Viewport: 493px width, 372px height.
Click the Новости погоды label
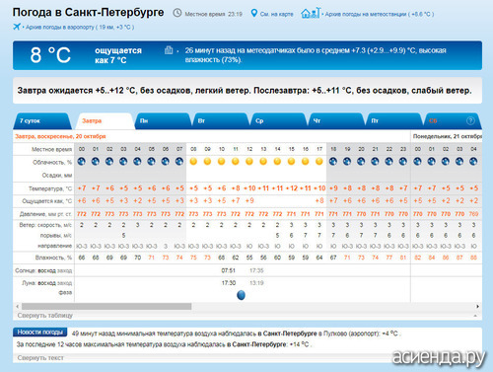point(39,333)
